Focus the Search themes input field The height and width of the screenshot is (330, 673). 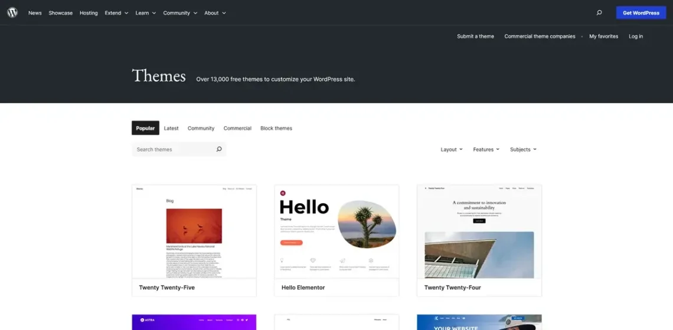point(178,149)
